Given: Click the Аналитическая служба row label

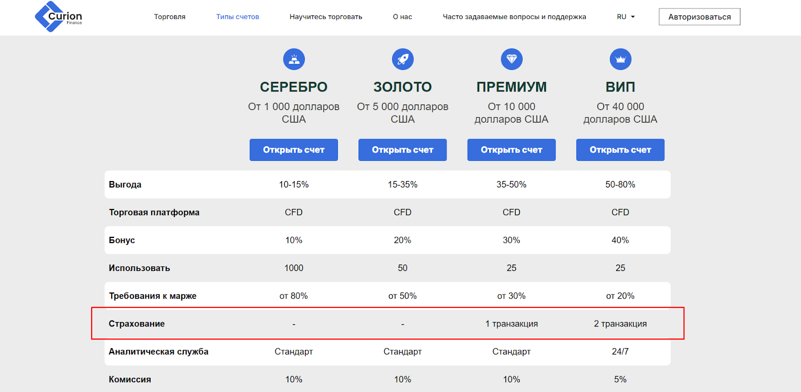Looking at the screenshot, I should (159, 351).
